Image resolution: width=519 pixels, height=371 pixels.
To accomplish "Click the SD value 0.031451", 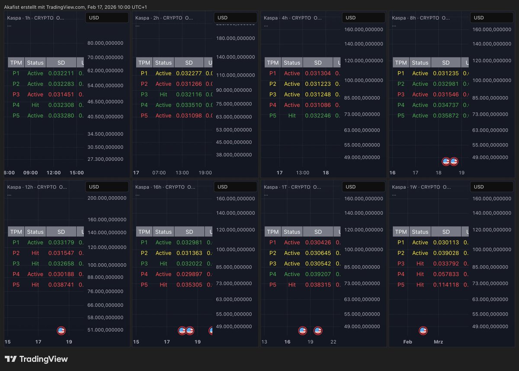I will point(61,94).
